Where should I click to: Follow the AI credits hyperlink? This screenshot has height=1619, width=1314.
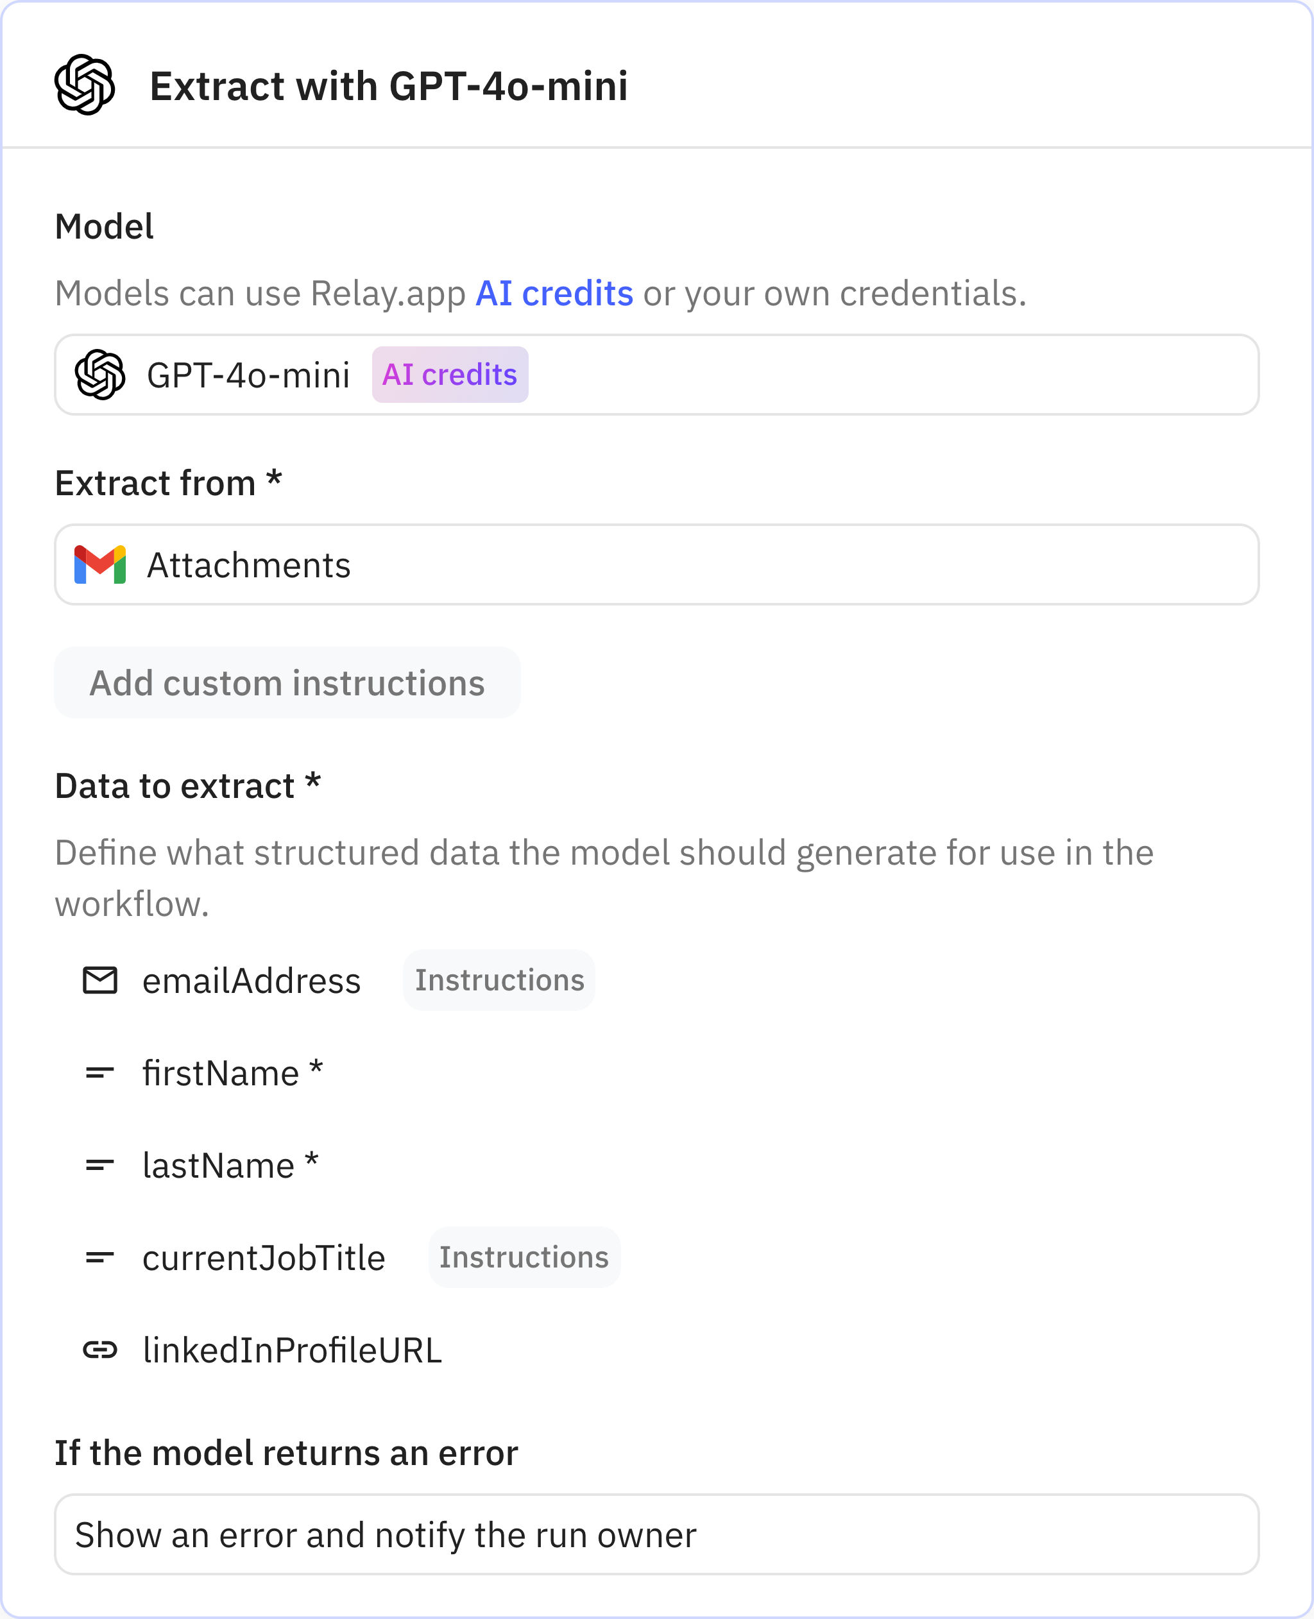point(554,294)
